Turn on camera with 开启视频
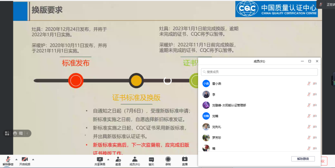This screenshot has height=168, width=335. tap(25, 161)
